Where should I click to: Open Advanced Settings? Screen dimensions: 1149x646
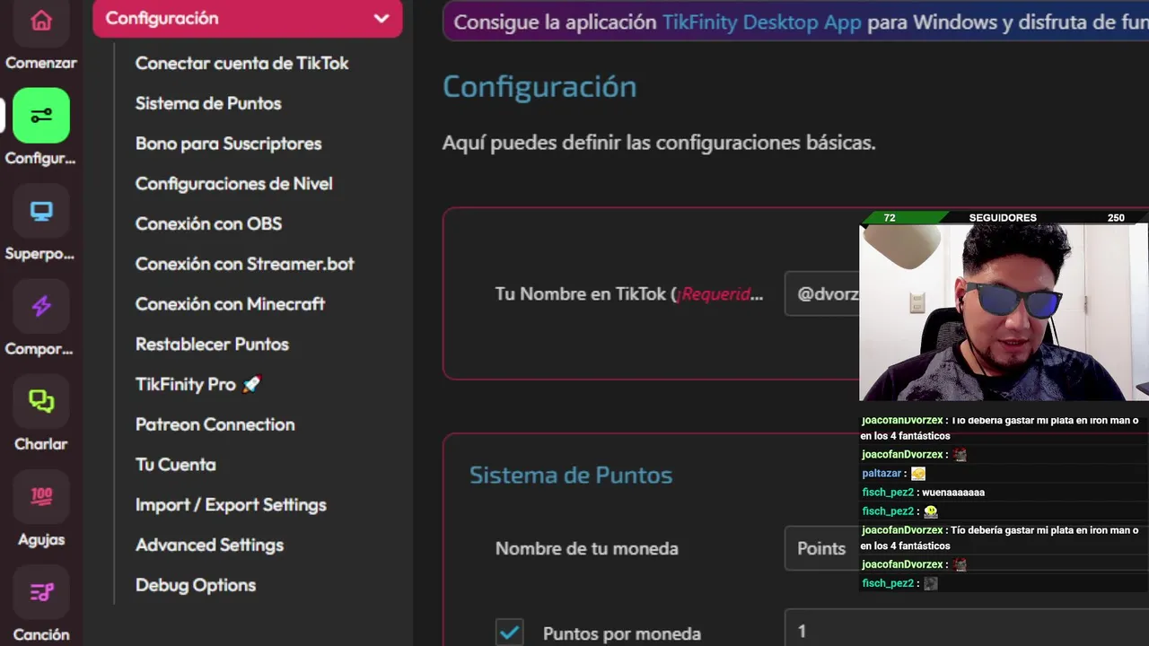(209, 545)
